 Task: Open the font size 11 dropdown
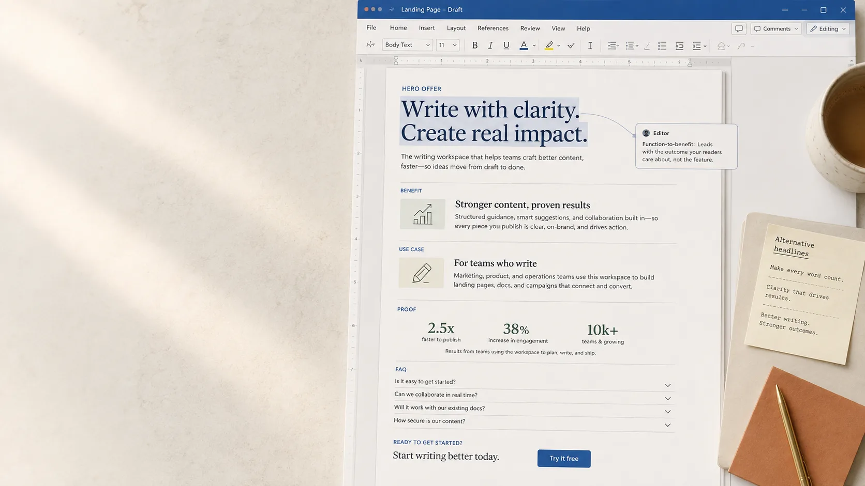448,45
